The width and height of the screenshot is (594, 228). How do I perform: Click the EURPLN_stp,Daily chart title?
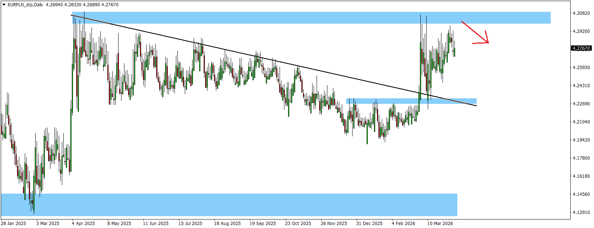coord(25,5)
